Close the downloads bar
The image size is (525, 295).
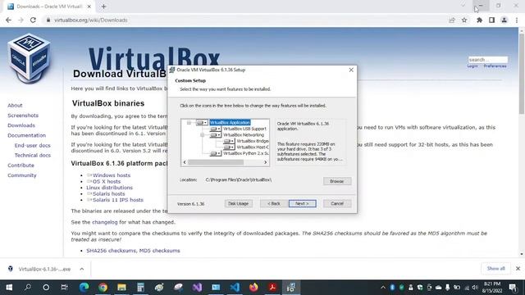tap(518, 269)
